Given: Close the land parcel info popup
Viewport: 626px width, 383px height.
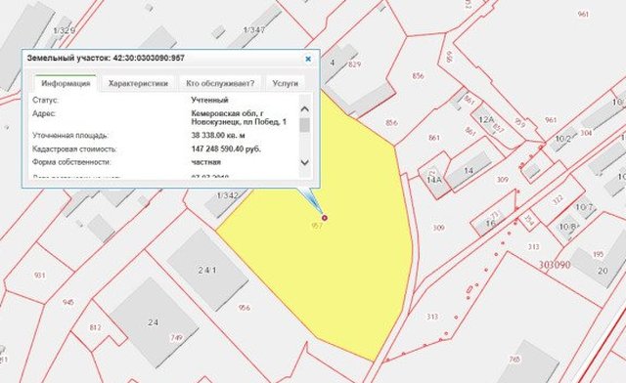Looking at the screenshot, I should [308, 59].
